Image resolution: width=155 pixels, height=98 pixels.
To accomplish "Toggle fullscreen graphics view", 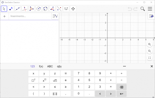I will pos(150,58).
